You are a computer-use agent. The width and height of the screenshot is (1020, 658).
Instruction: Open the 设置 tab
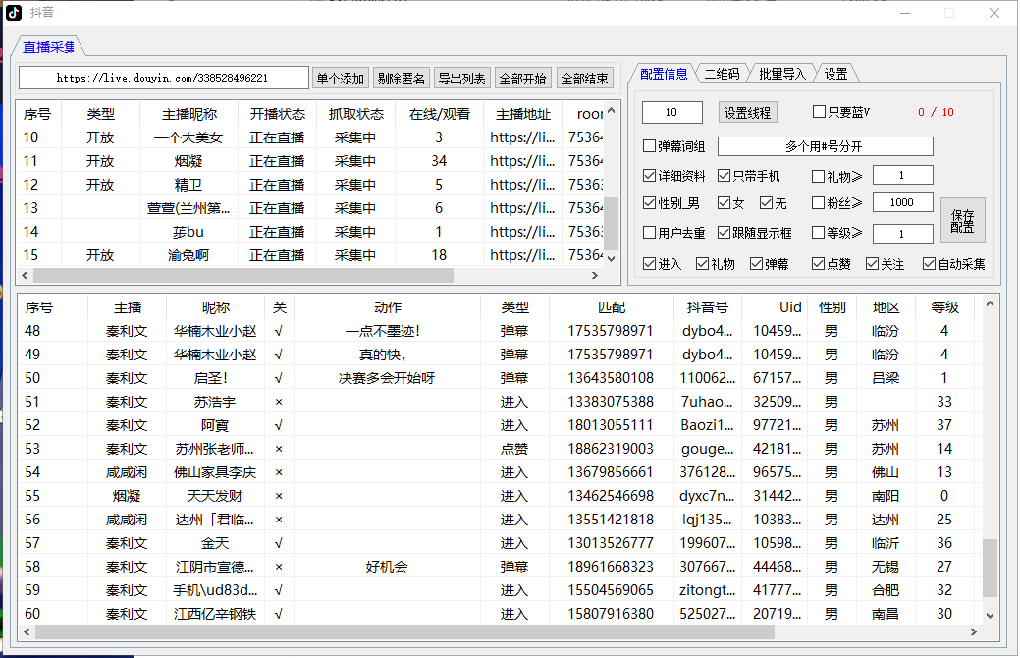click(835, 74)
